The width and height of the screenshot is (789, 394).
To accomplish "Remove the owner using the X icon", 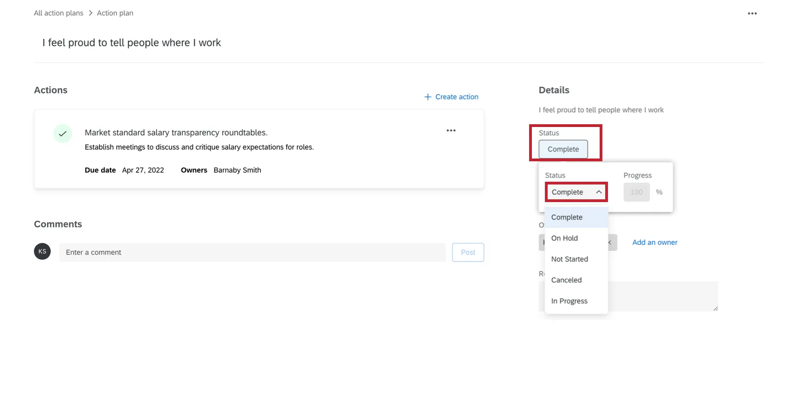I will (x=610, y=242).
